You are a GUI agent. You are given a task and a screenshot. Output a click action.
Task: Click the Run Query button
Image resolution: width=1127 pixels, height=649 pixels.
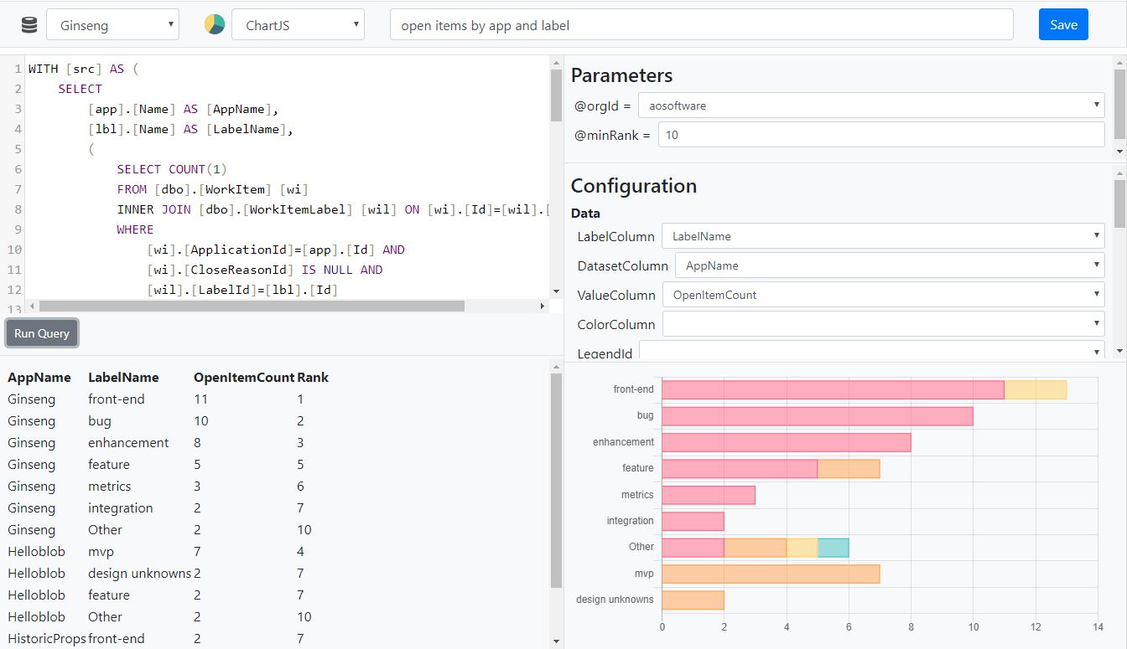(42, 333)
